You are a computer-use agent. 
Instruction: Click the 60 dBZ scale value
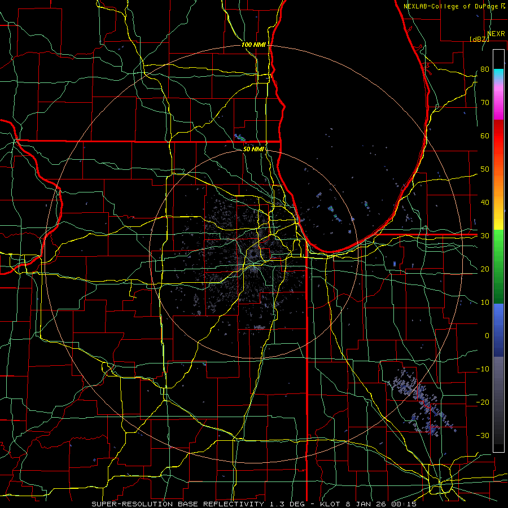pyautogui.click(x=485, y=135)
